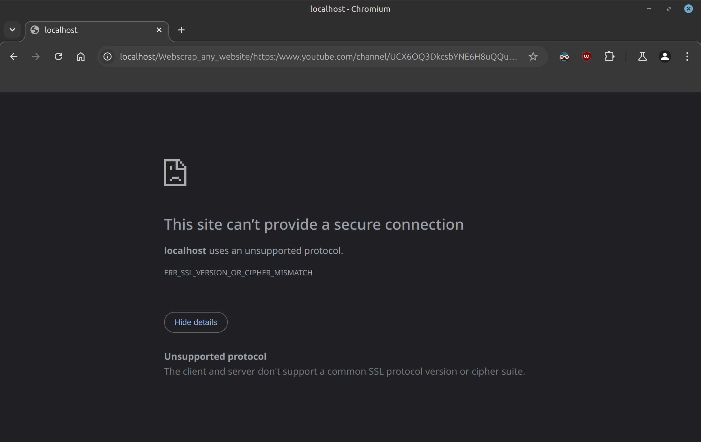Click the back navigation arrow
This screenshot has height=442, width=701.
(14, 56)
